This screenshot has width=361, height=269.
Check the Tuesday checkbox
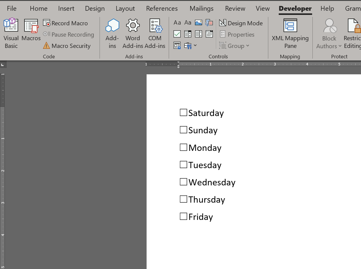pyautogui.click(x=183, y=165)
